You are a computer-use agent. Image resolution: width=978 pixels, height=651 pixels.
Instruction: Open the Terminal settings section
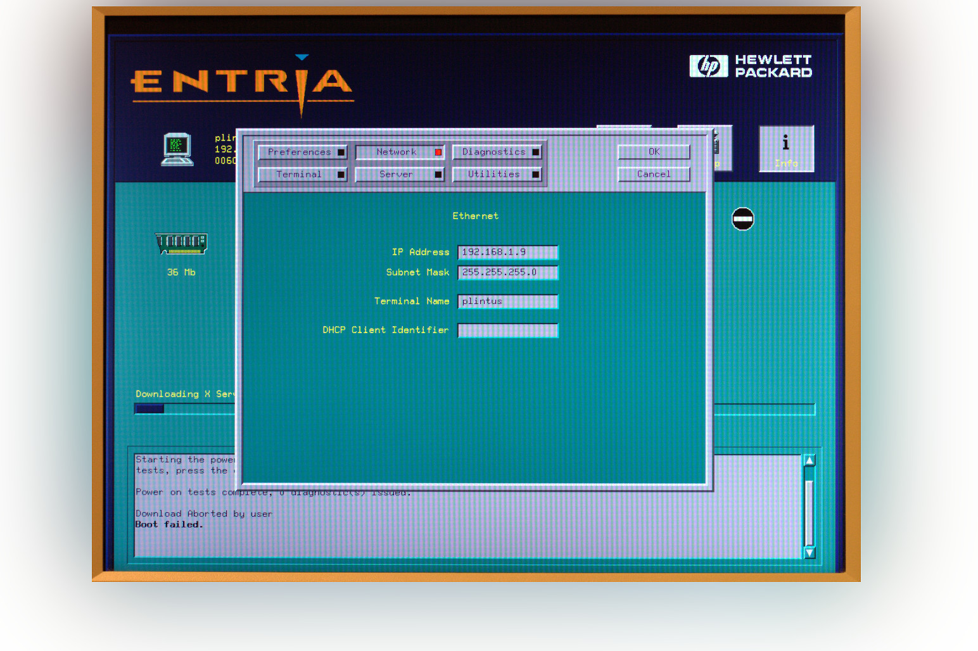point(298,174)
